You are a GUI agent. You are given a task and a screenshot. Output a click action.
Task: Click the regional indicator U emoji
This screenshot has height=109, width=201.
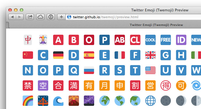point(166,70)
